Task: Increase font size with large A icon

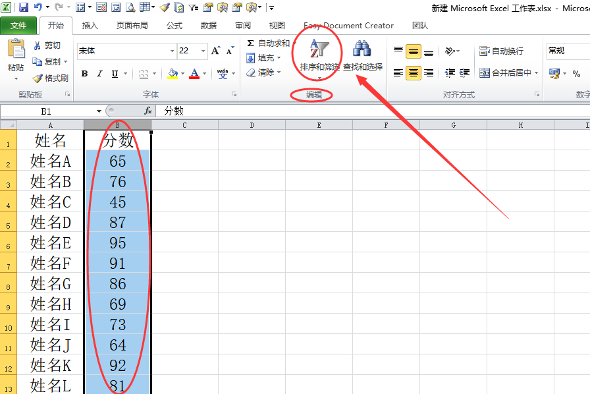Action: pos(216,51)
